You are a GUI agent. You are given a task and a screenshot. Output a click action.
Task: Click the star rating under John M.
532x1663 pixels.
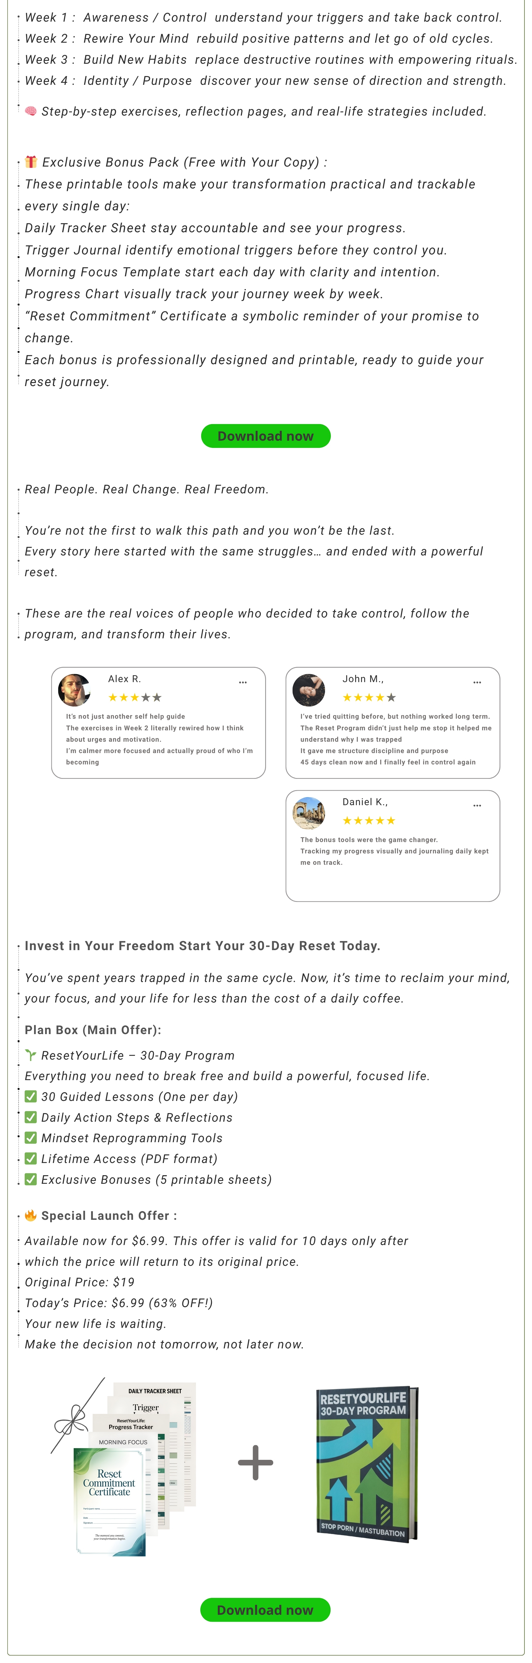coord(369,697)
